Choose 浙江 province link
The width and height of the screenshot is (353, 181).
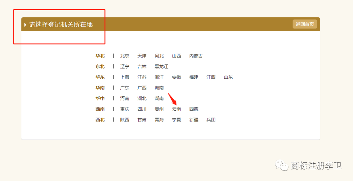click(x=159, y=77)
